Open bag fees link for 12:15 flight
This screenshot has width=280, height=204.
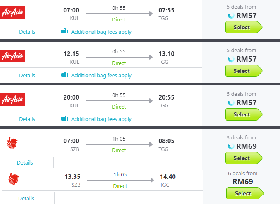coord(101,75)
